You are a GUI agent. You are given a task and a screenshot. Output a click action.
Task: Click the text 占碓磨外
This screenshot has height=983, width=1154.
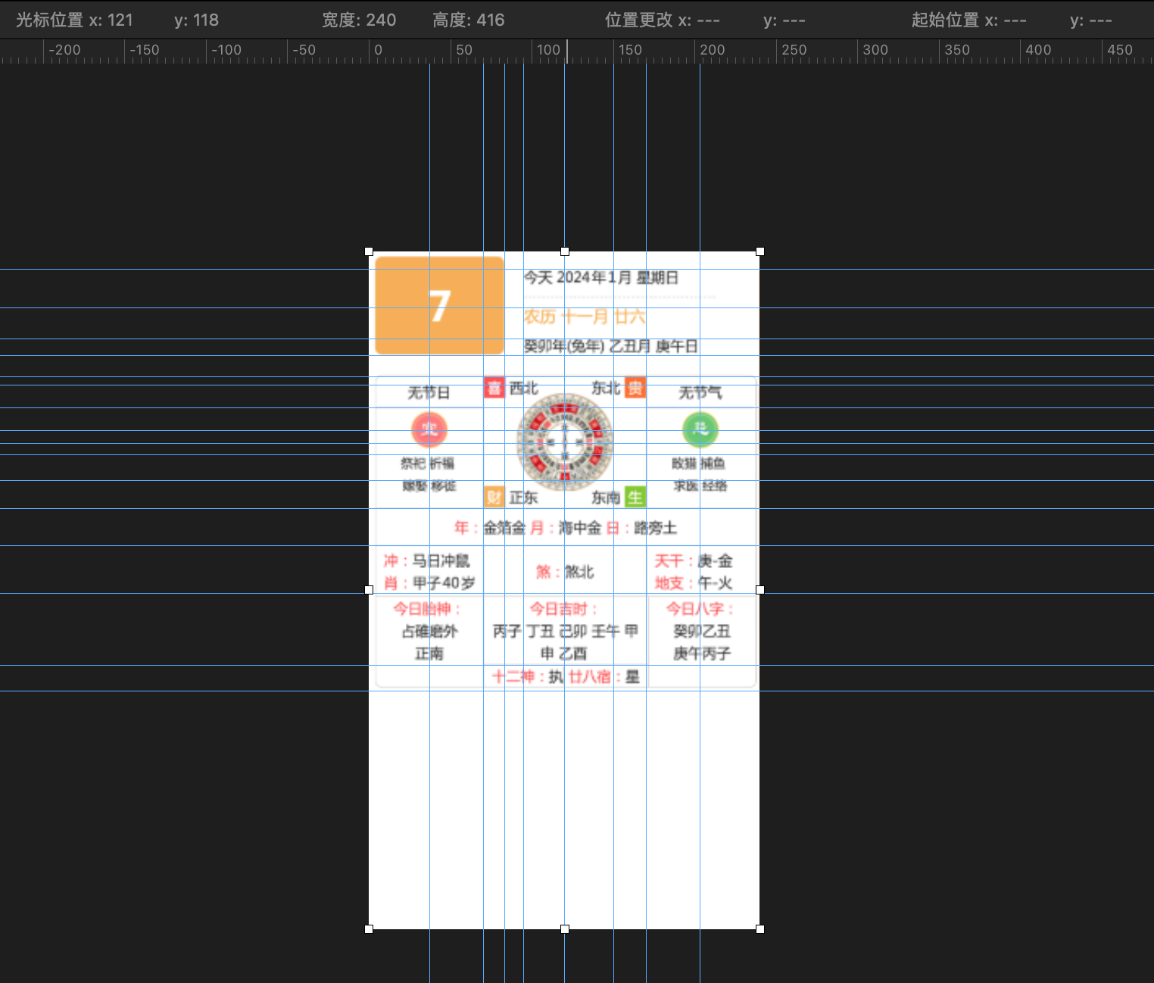click(x=429, y=631)
